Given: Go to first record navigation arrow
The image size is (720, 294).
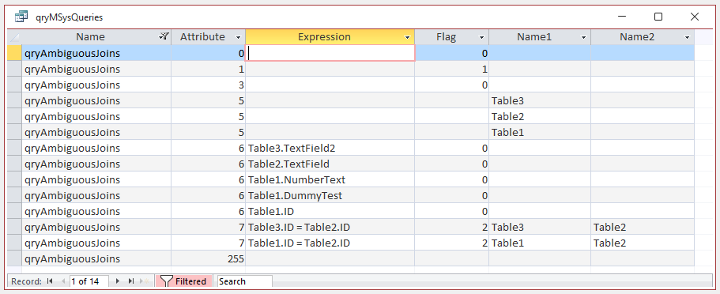Looking at the screenshot, I should pyautogui.click(x=50, y=281).
